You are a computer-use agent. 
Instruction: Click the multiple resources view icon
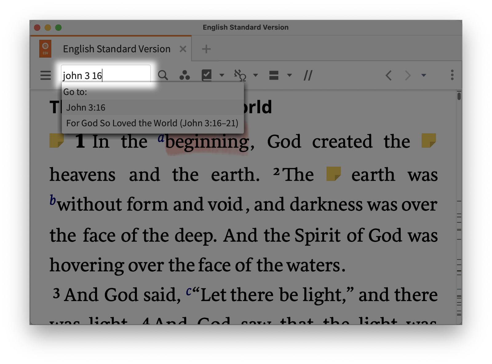click(x=274, y=75)
